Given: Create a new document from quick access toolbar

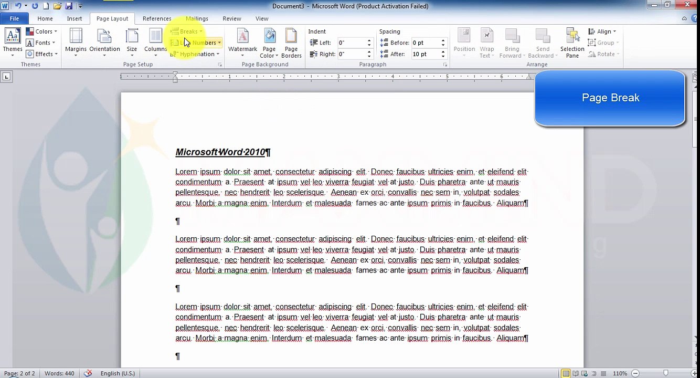Looking at the screenshot, I should [x=46, y=6].
